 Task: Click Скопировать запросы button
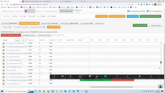[29, 35]
